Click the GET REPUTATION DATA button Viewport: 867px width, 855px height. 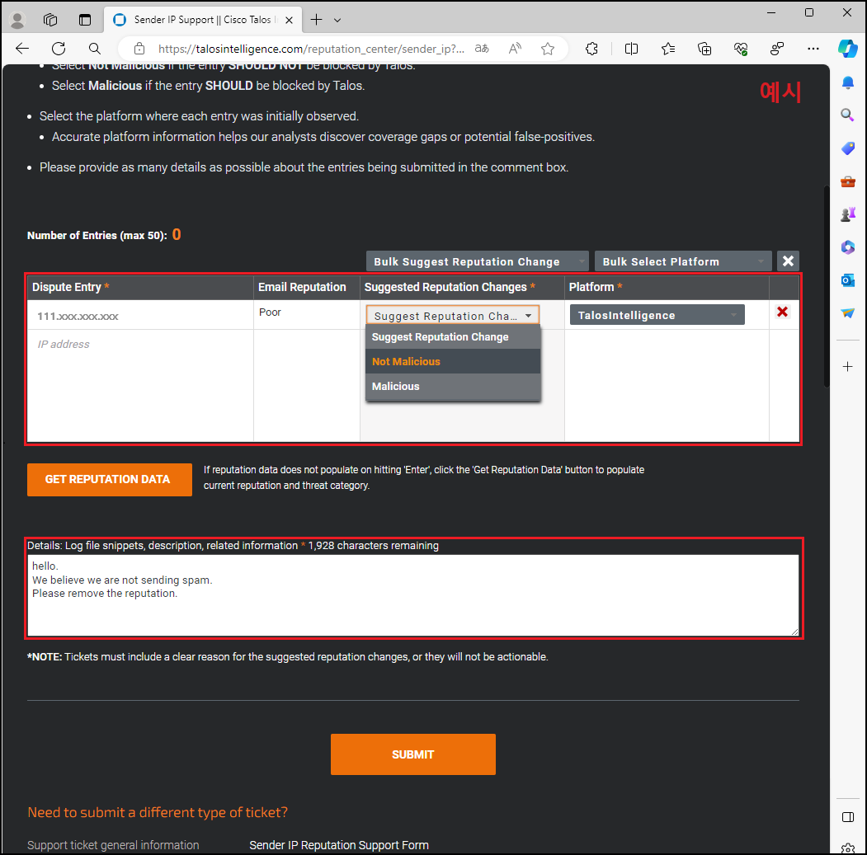pyautogui.click(x=110, y=480)
